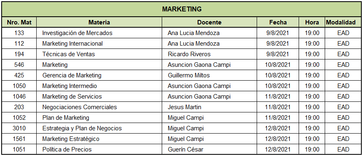Viewport: 363px width, 156px height.
Task: Select the Técnicas de Ventas cell
Action: pyautogui.click(x=99, y=54)
